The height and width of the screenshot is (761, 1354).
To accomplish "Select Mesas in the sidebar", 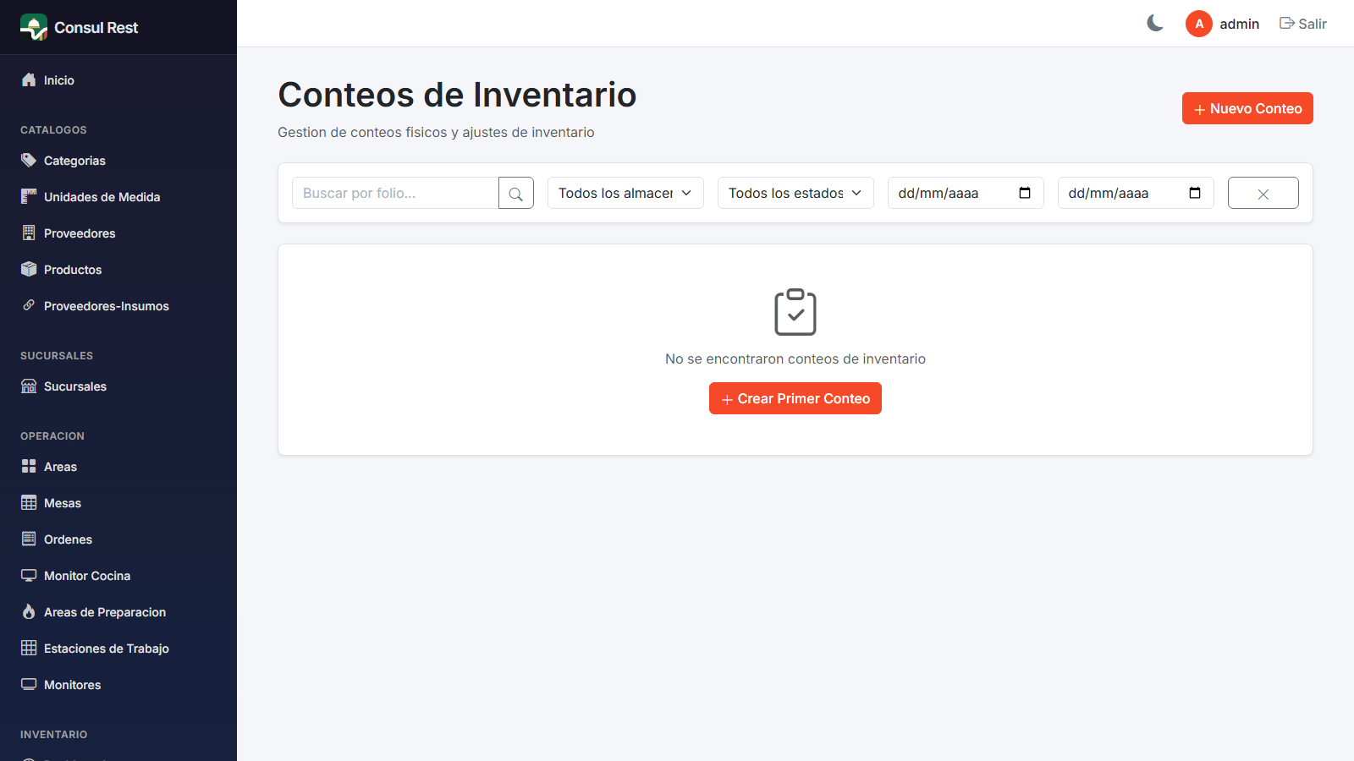I will click(118, 503).
